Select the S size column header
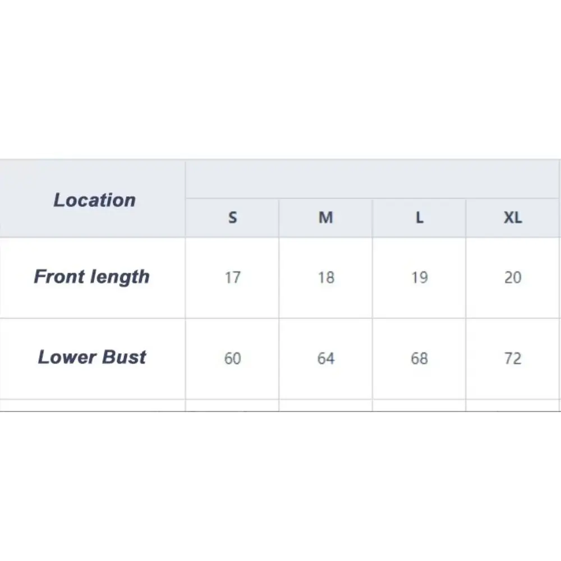Screen dimensions: 561x561 pos(232,218)
